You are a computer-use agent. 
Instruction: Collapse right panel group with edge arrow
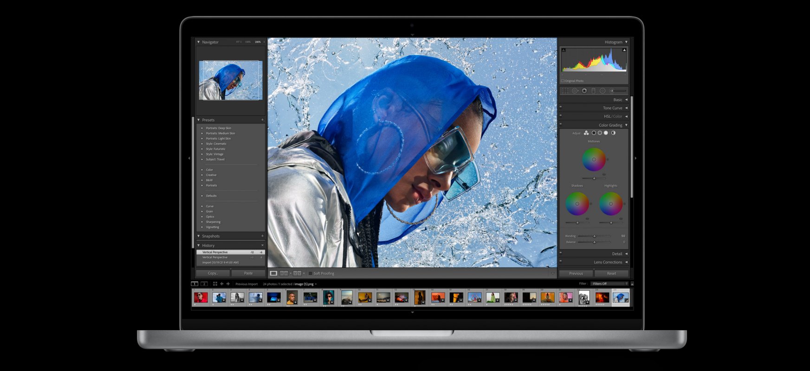coord(635,158)
